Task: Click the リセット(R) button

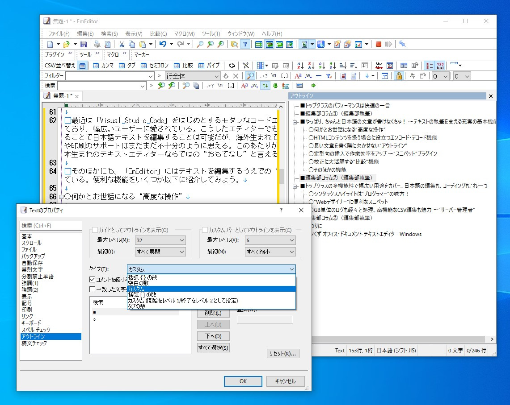Action: coord(283,352)
